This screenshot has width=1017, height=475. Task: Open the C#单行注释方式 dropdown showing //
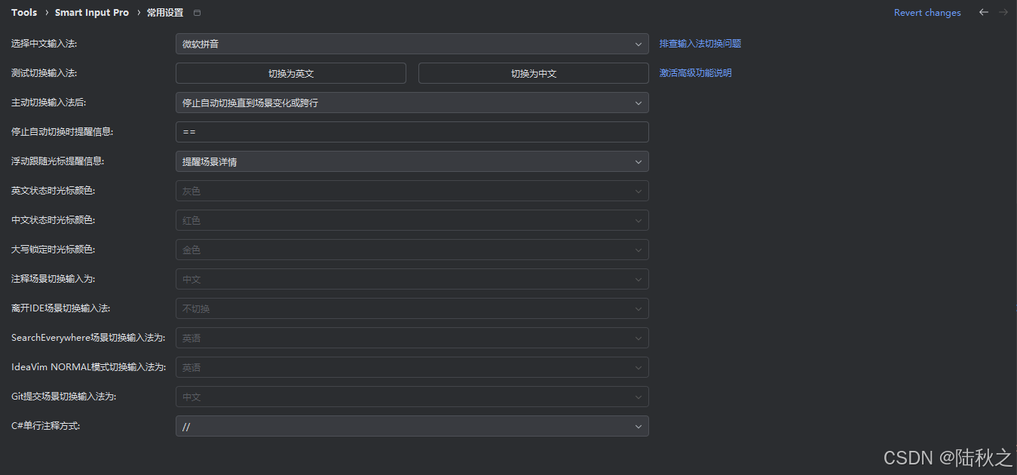point(412,426)
